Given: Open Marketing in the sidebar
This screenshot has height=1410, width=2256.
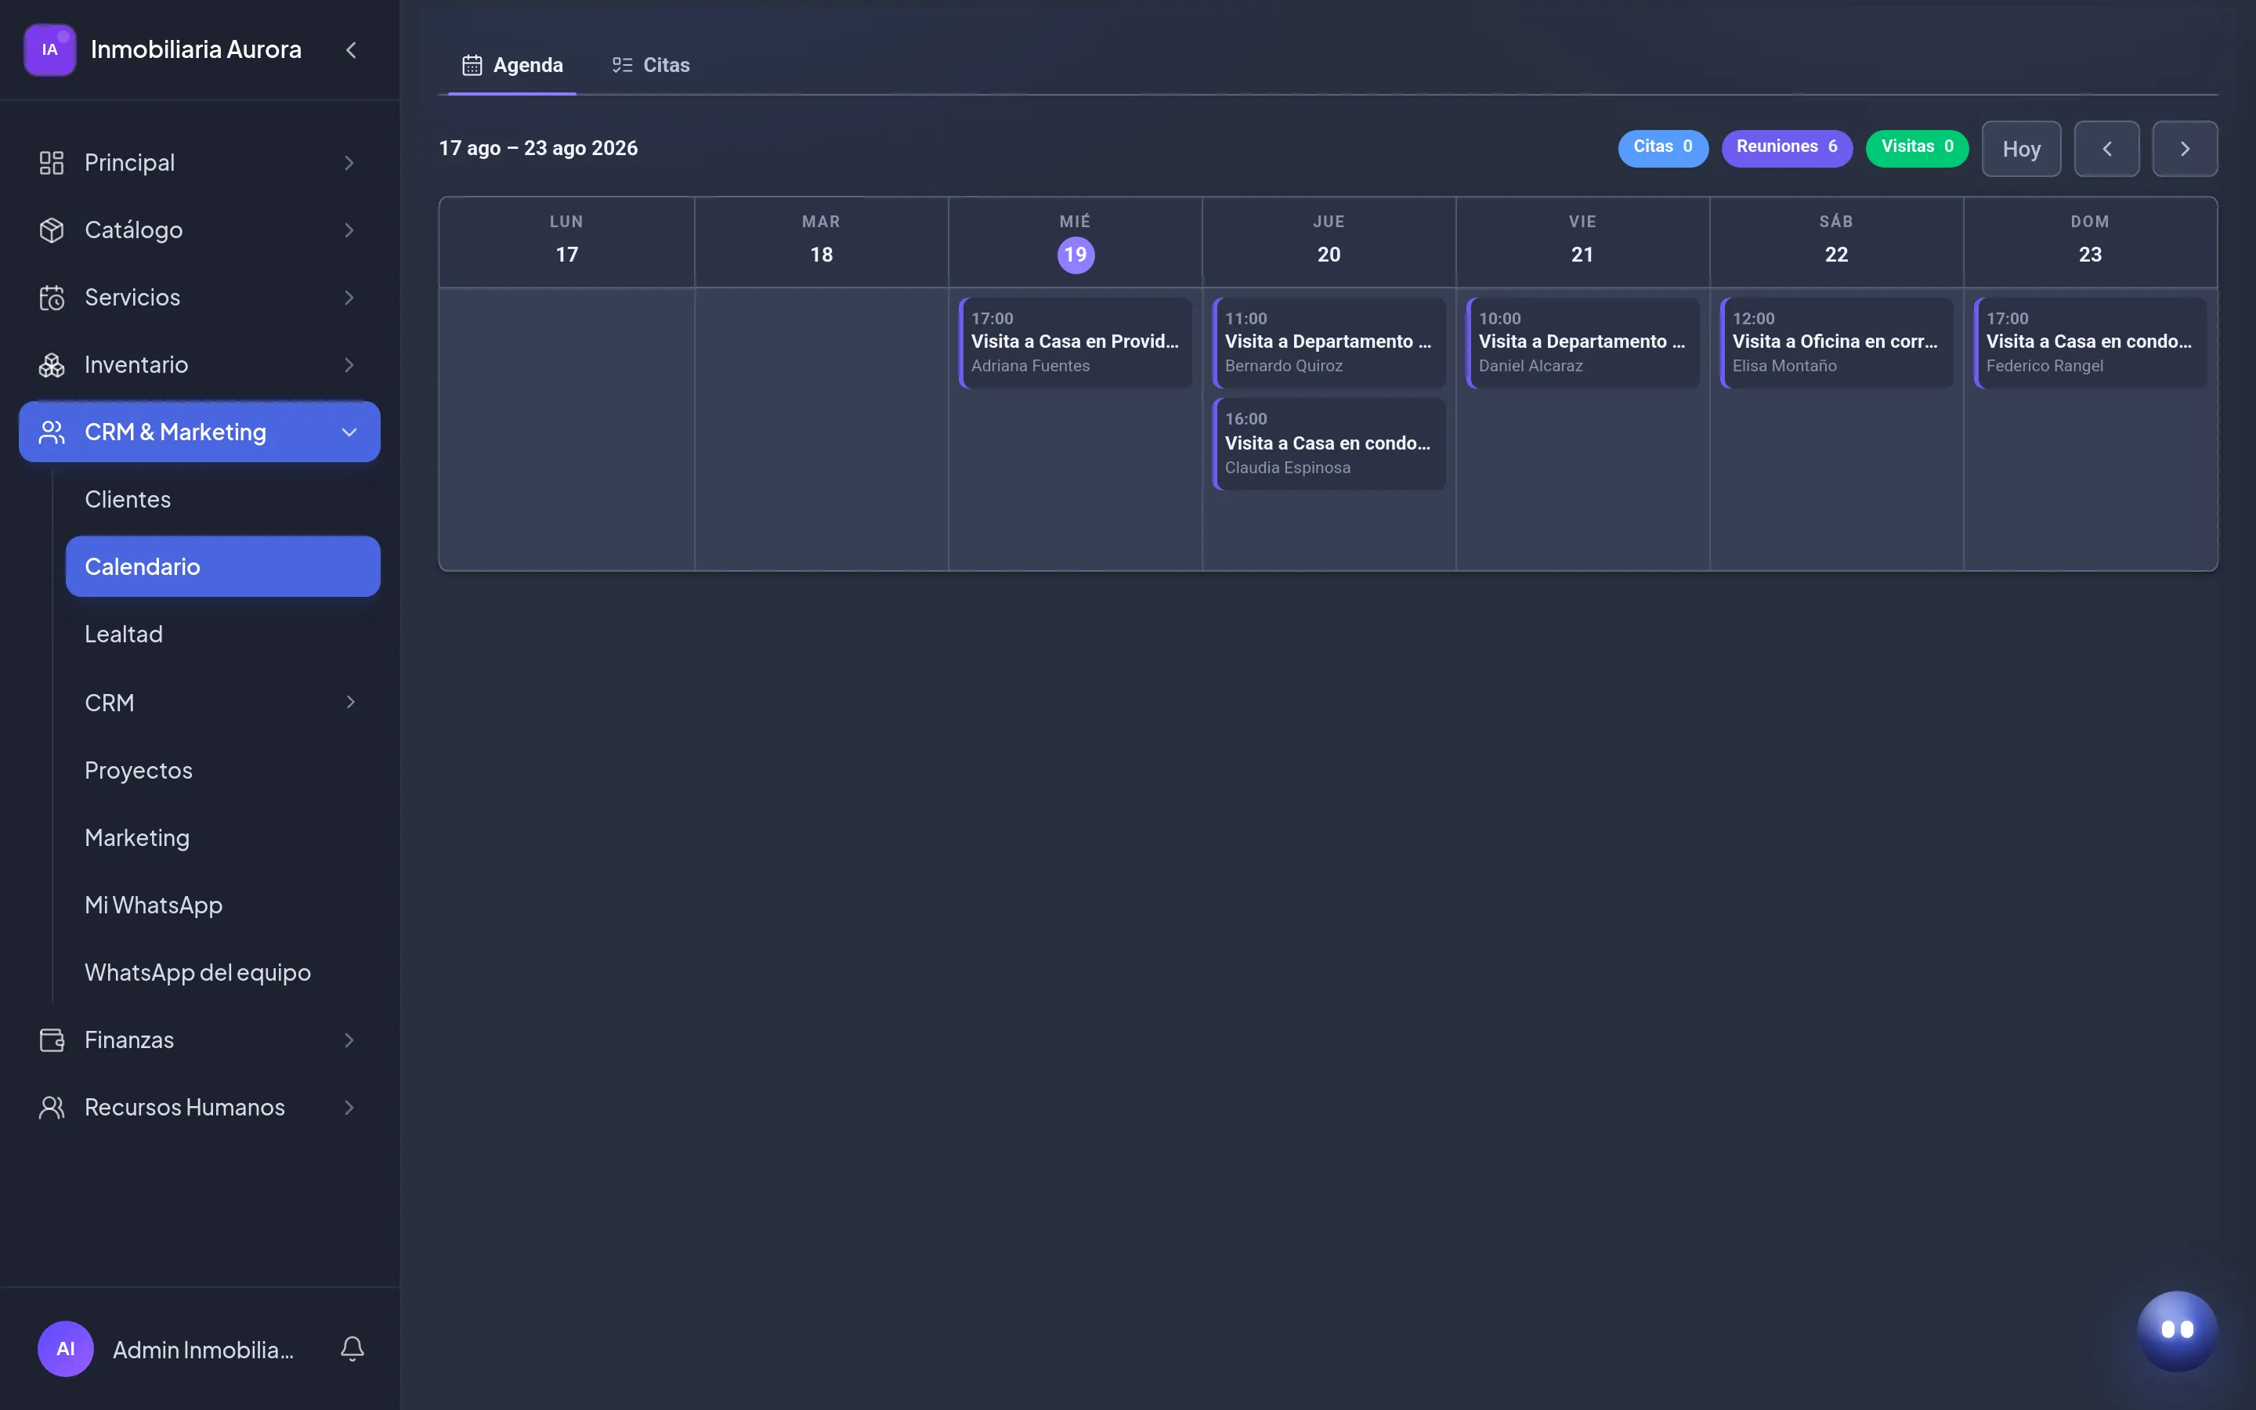Looking at the screenshot, I should click(x=222, y=837).
